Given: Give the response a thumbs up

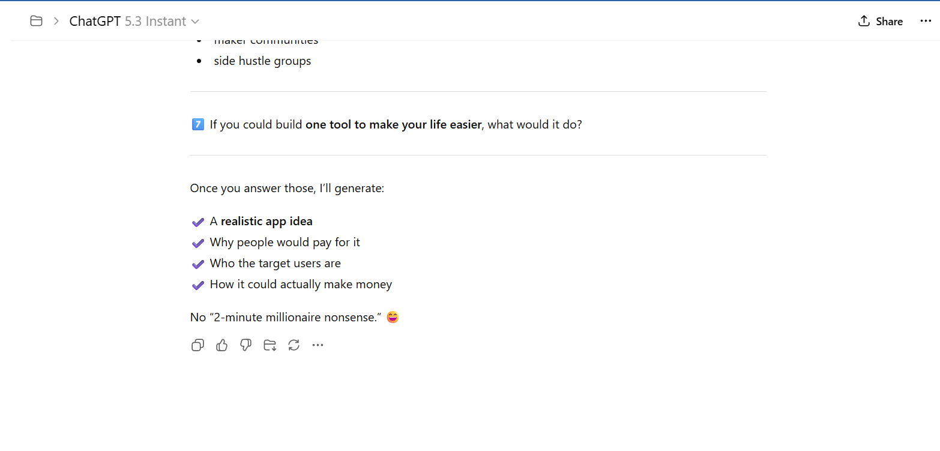Looking at the screenshot, I should pos(221,345).
